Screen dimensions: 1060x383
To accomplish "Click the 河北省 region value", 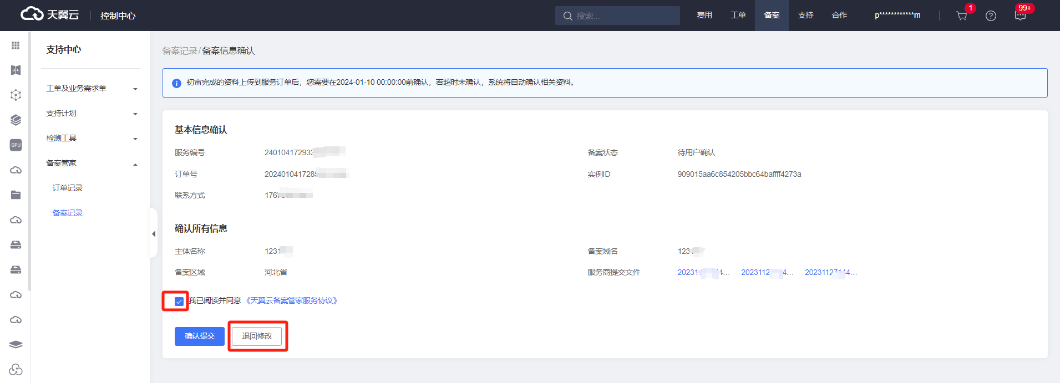I will [276, 273].
